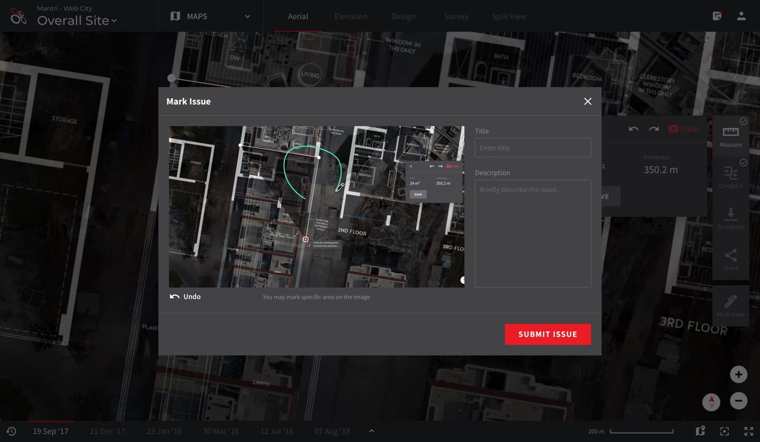Image resolution: width=760 pixels, height=442 pixels.
Task: Click the Description text area
Action: tap(533, 234)
